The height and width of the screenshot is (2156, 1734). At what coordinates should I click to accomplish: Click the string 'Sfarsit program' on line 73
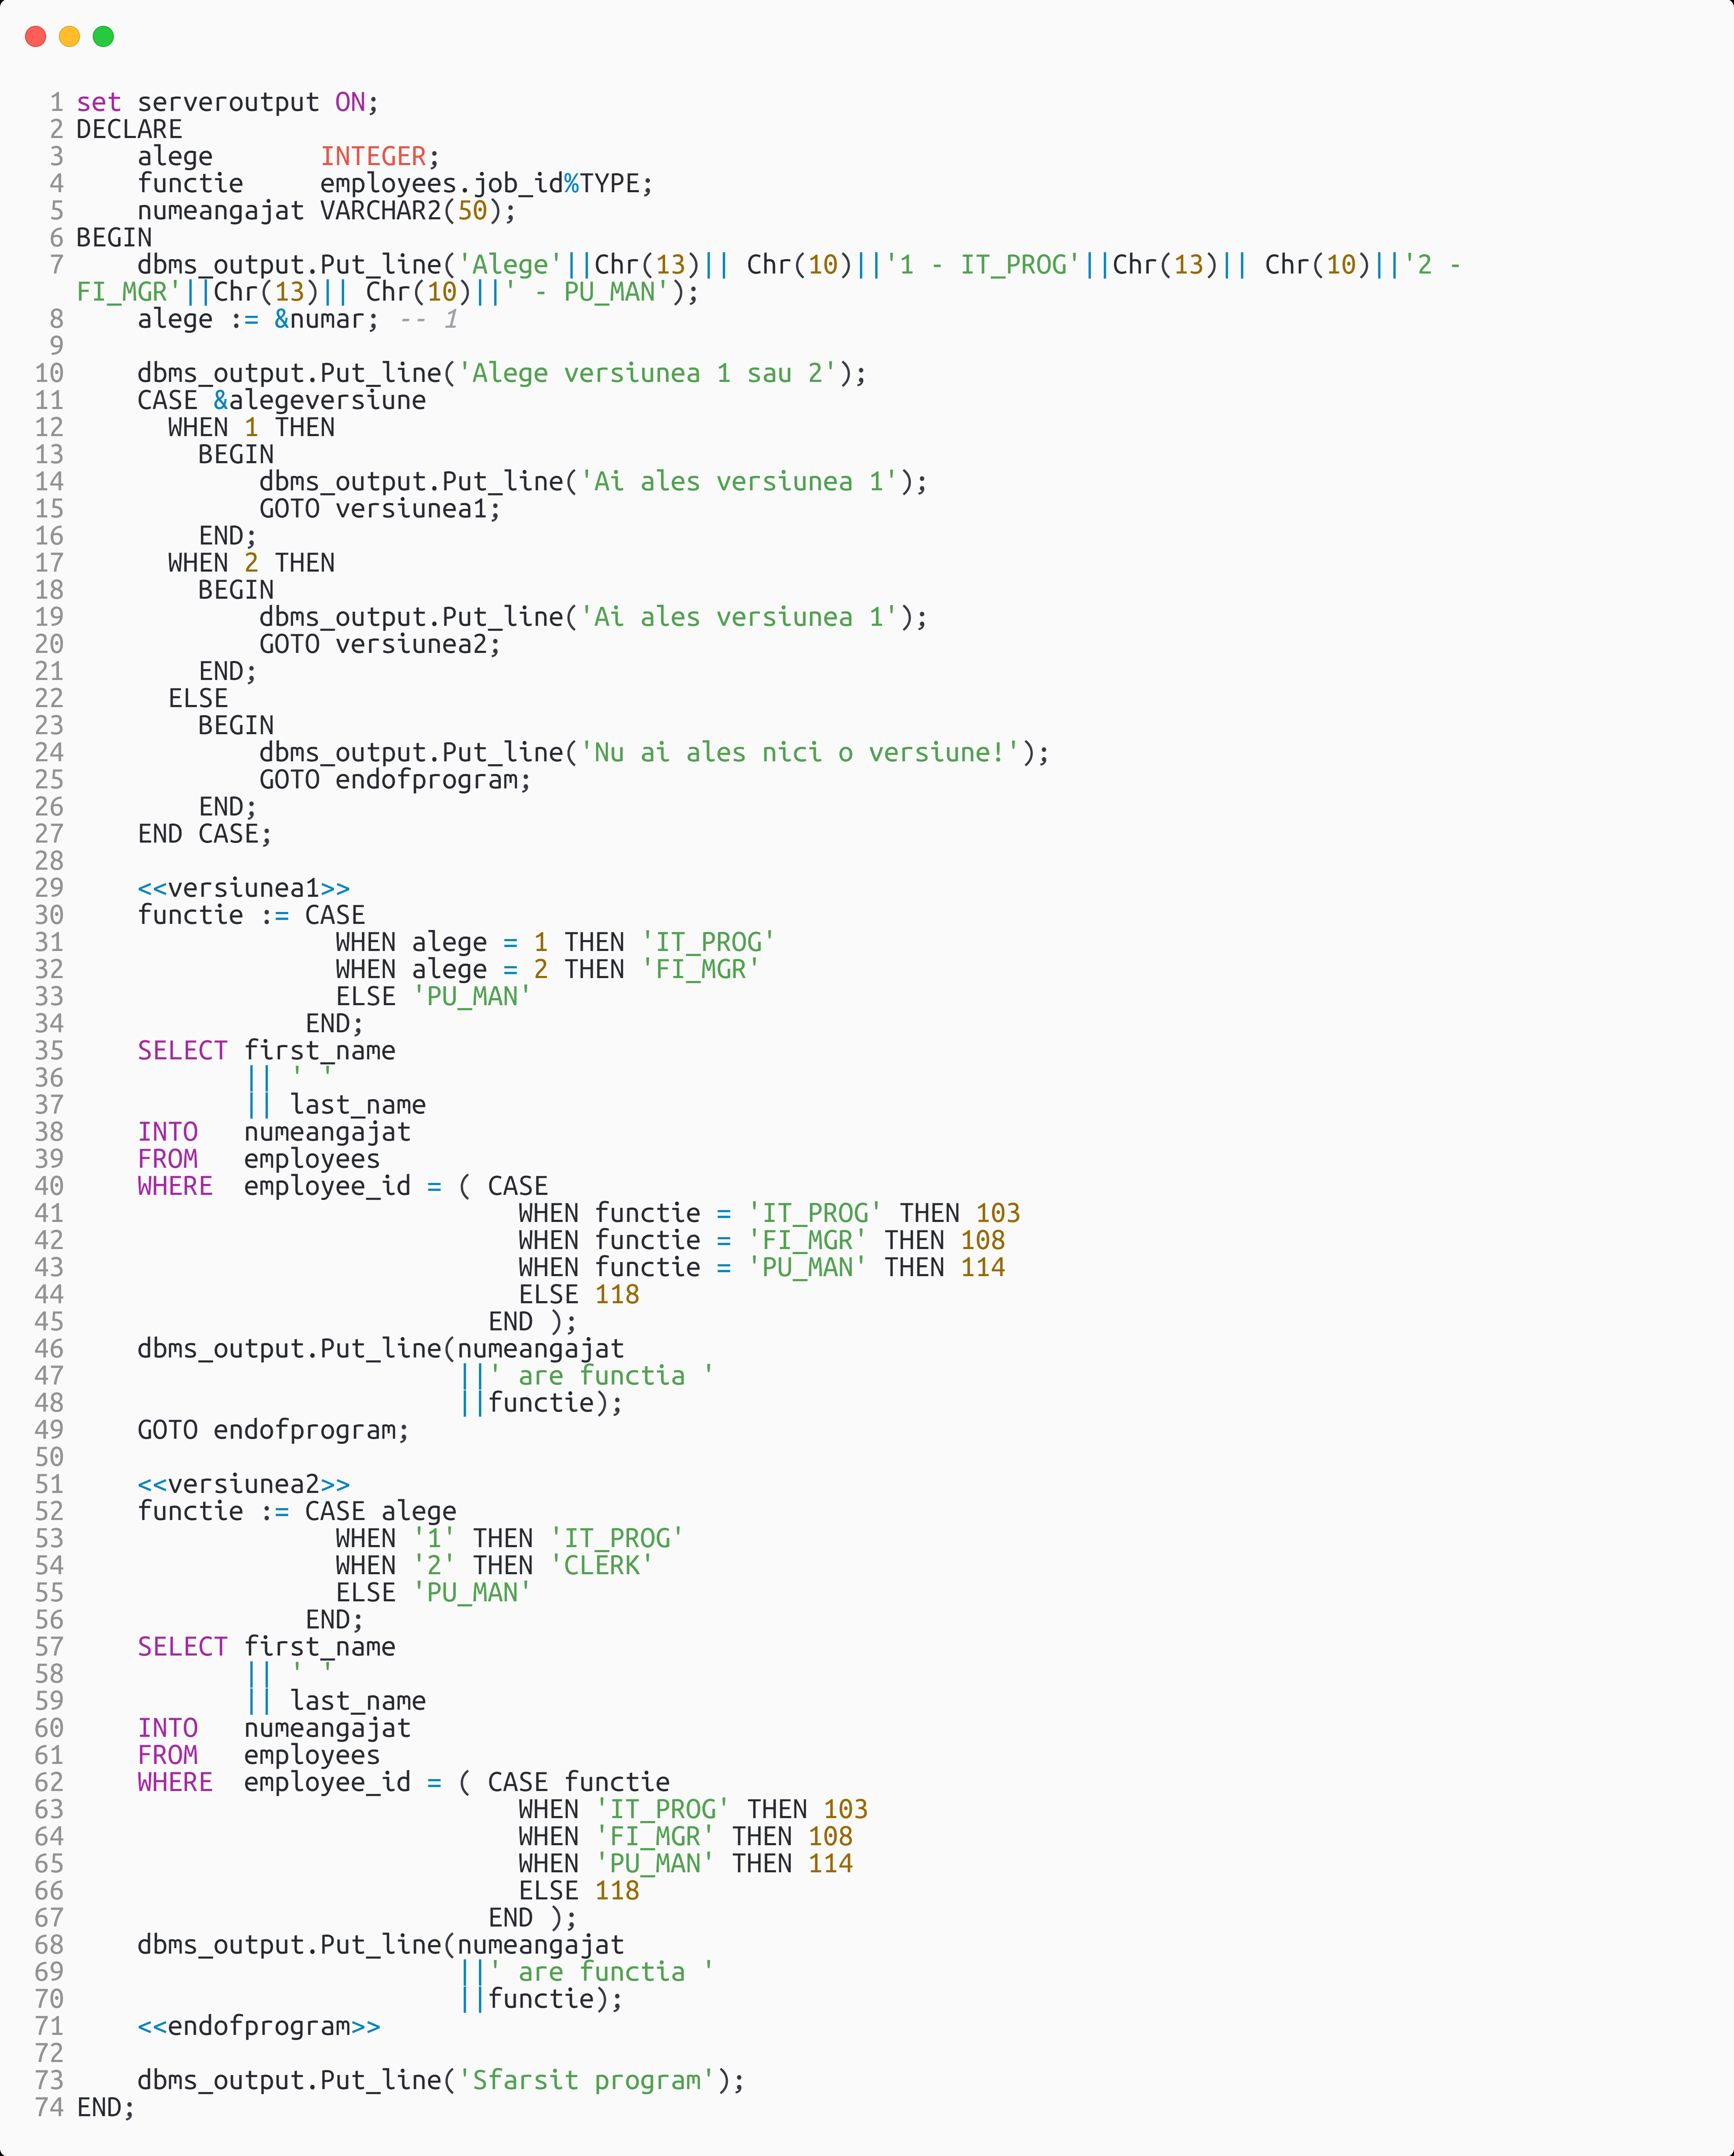587,2080
